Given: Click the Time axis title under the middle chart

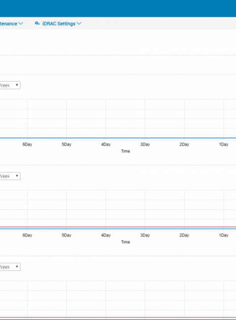Looking at the screenshot, I should (125, 242).
